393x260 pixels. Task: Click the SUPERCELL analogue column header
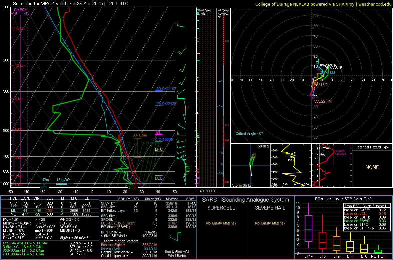tap(221, 208)
